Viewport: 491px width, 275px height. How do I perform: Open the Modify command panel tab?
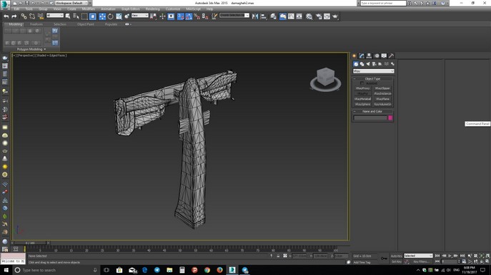tap(362, 56)
